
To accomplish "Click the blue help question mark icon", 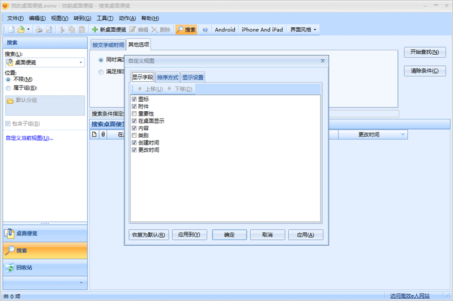I will (205, 29).
